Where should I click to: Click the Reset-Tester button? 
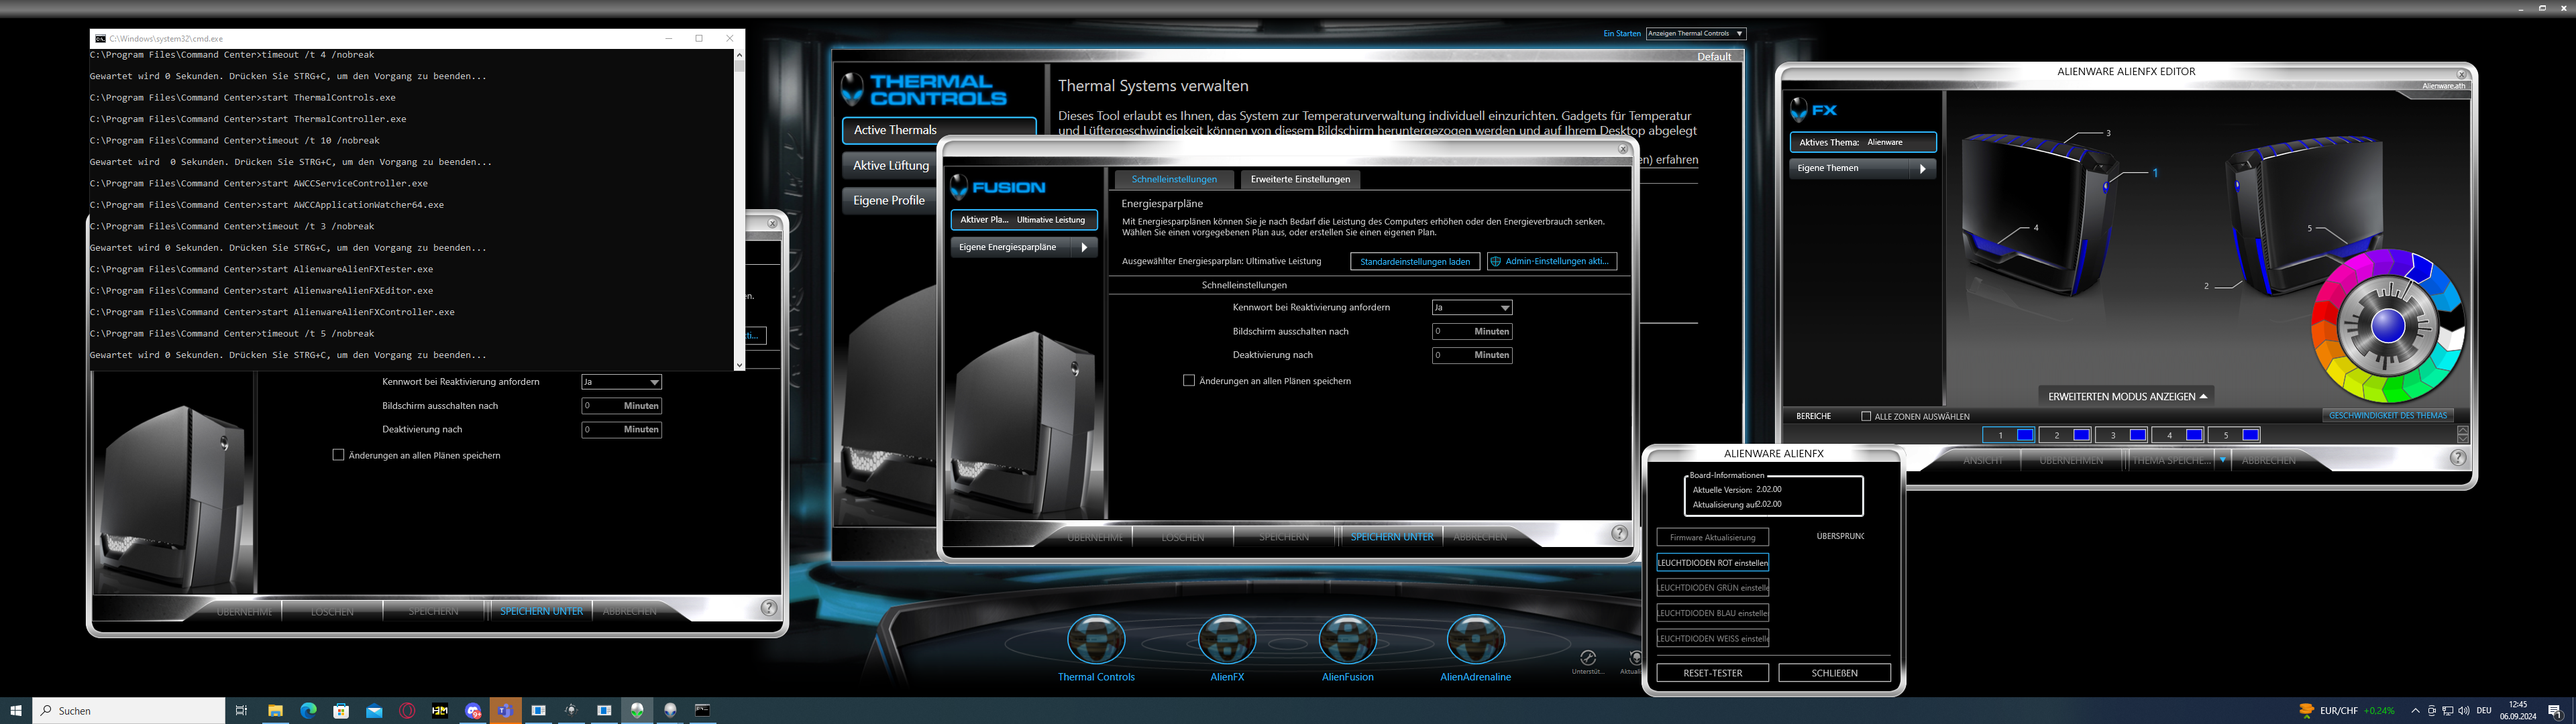pyautogui.click(x=1712, y=673)
